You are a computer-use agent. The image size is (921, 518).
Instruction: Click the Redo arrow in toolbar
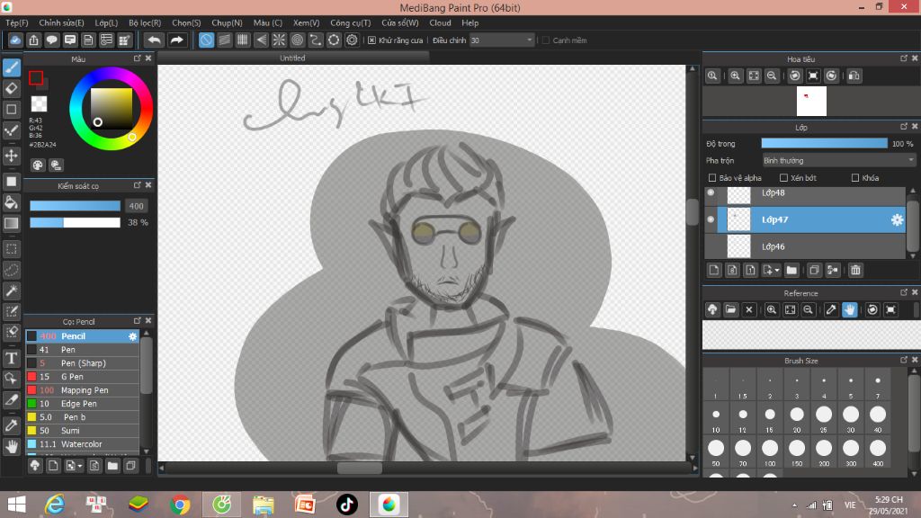(x=176, y=40)
